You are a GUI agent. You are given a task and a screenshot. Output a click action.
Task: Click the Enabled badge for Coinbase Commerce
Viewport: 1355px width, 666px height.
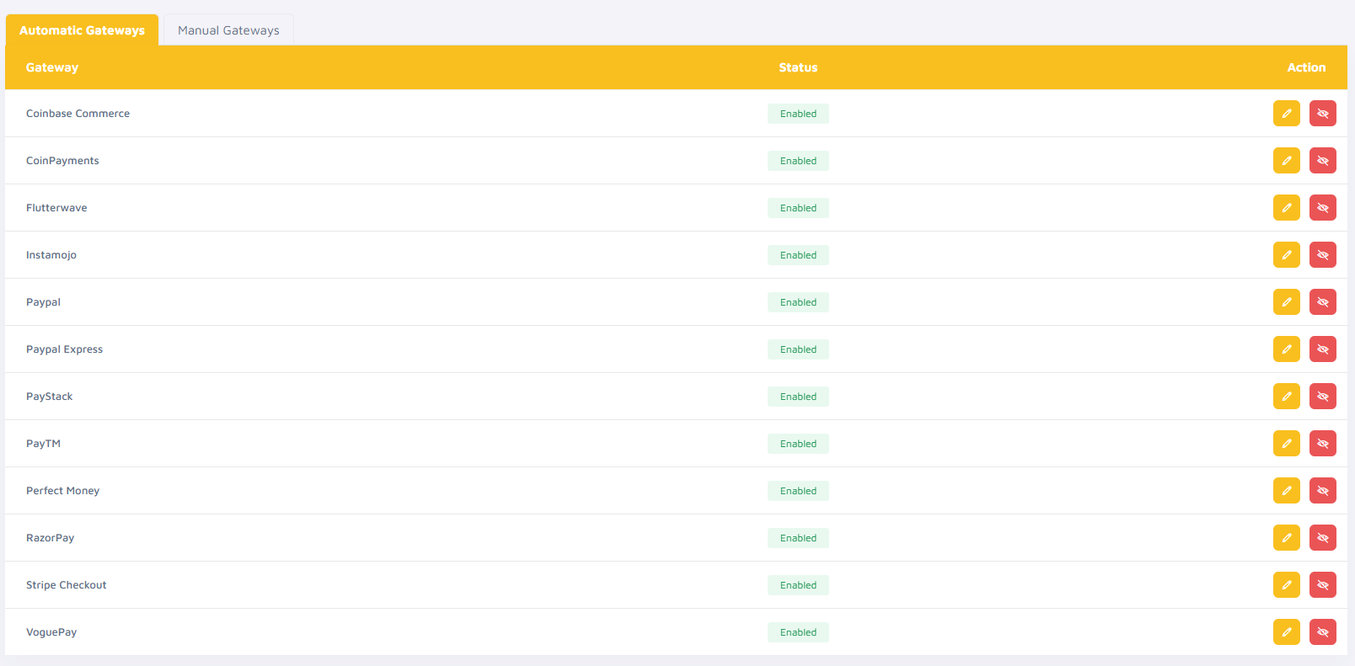pos(798,114)
